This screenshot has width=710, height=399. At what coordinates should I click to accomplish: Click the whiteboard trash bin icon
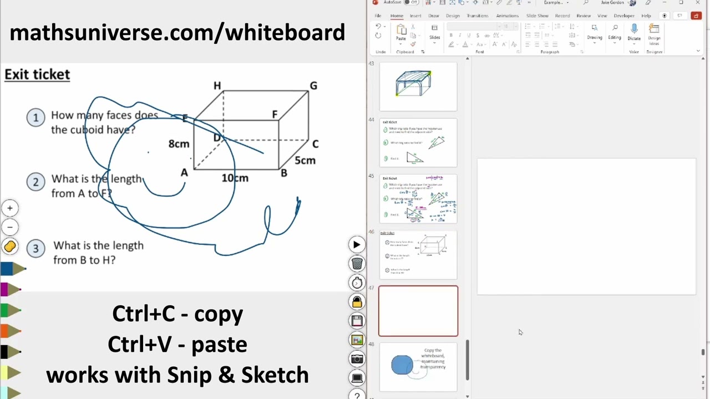click(x=357, y=264)
